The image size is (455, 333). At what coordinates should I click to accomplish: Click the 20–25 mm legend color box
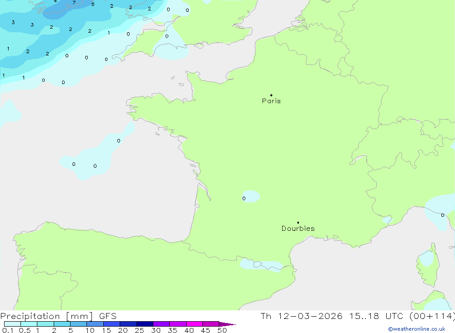click(x=128, y=324)
